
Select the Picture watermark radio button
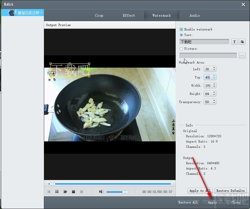click(181, 49)
